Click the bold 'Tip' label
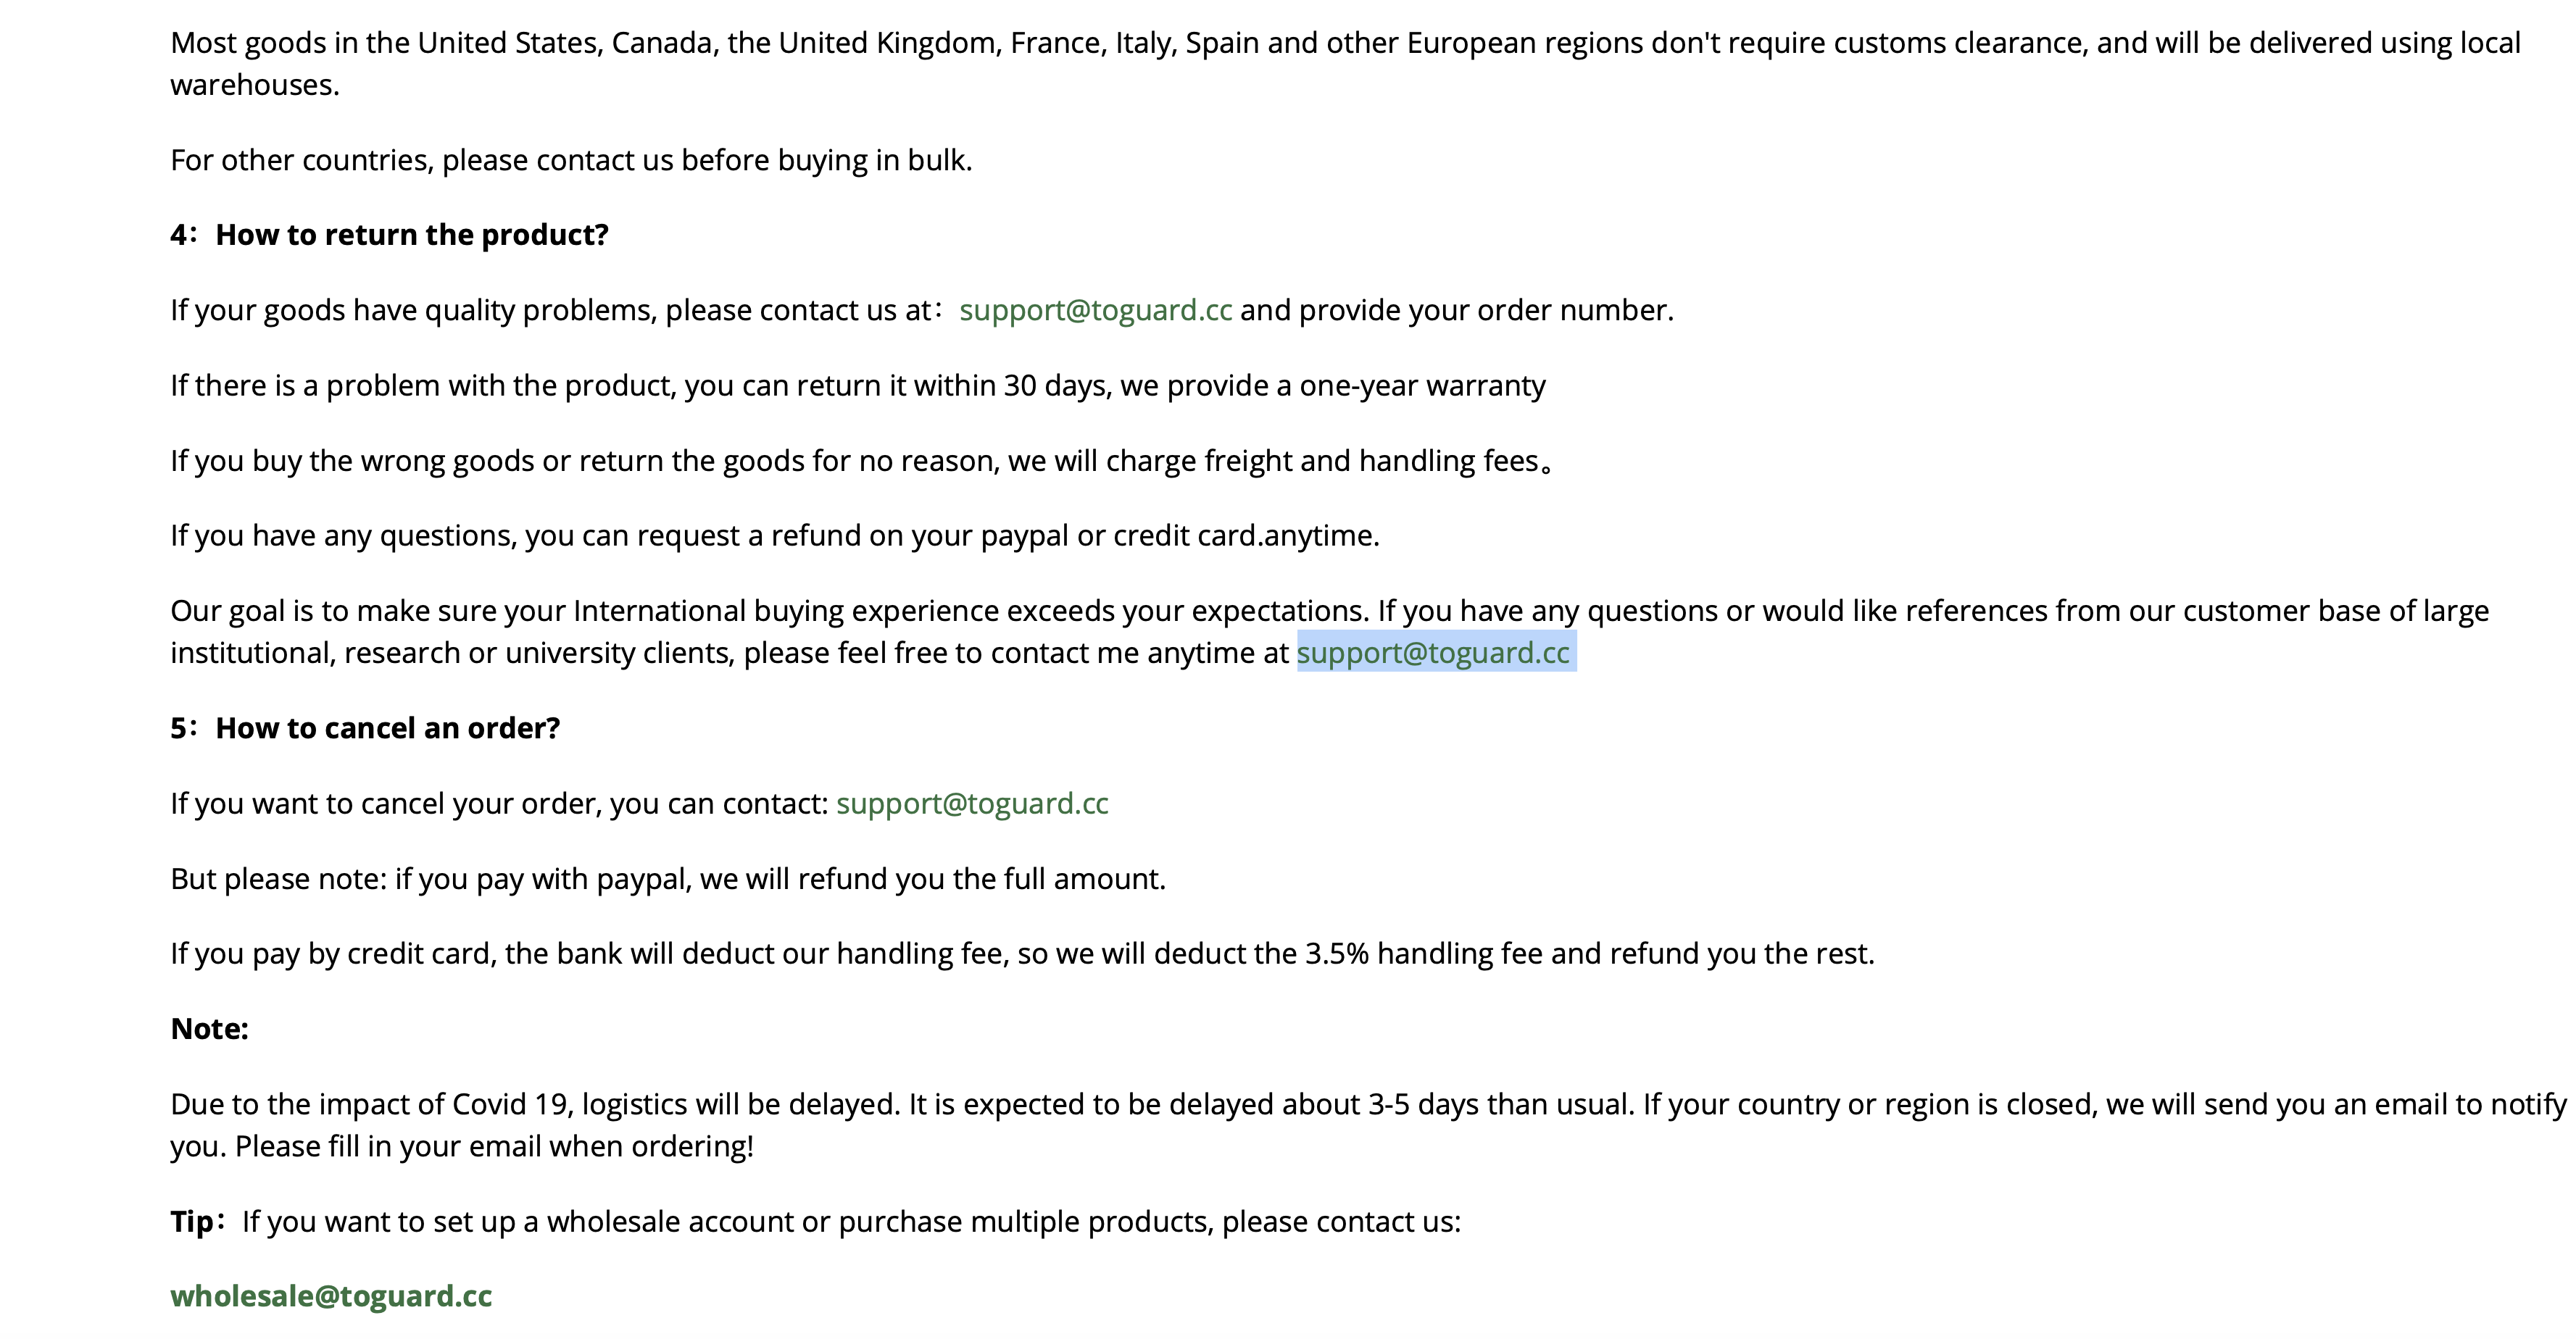 coord(192,1221)
